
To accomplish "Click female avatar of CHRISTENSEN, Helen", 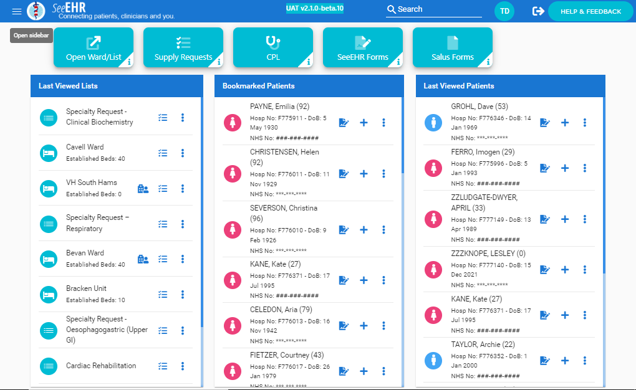I will [x=233, y=174].
